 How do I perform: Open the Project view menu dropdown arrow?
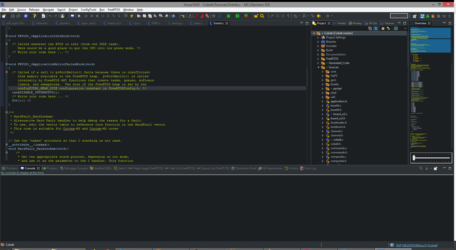[405, 28]
